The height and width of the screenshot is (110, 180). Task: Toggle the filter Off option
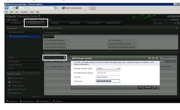(x=59, y=61)
